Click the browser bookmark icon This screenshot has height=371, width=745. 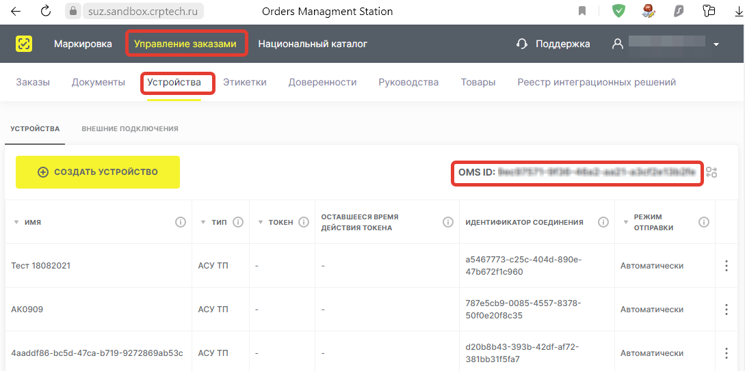(x=582, y=12)
